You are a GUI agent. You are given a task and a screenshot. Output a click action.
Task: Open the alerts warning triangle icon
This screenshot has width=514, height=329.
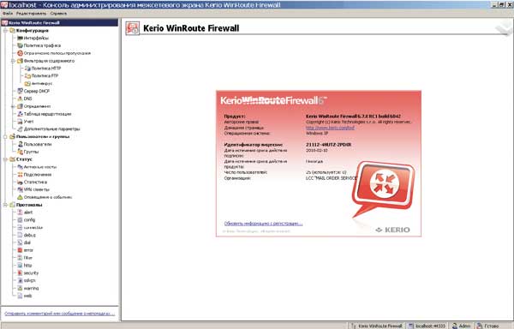click(20, 197)
